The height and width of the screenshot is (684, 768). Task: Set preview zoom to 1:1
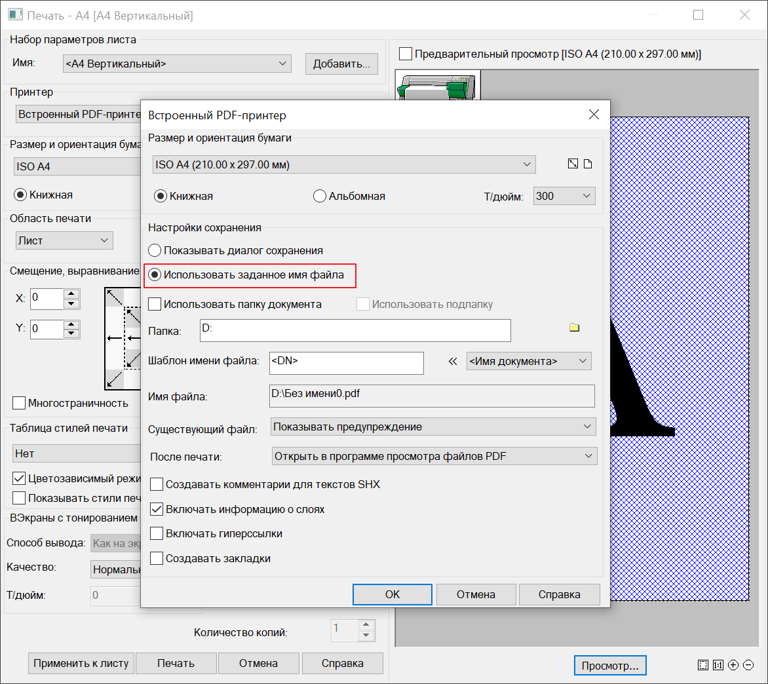click(x=718, y=665)
